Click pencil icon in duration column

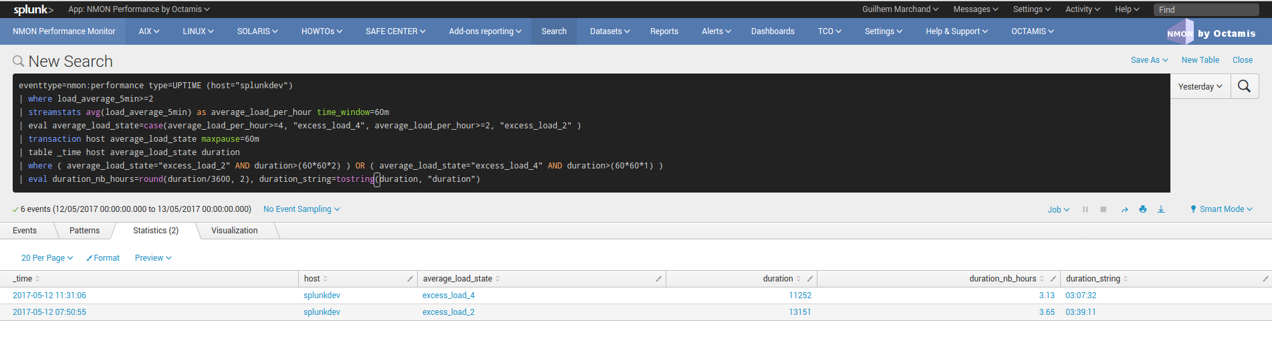(x=809, y=279)
